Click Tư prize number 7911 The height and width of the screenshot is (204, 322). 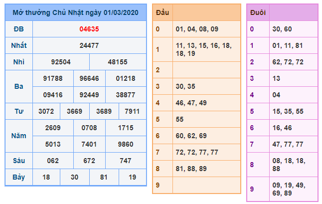[132, 111]
